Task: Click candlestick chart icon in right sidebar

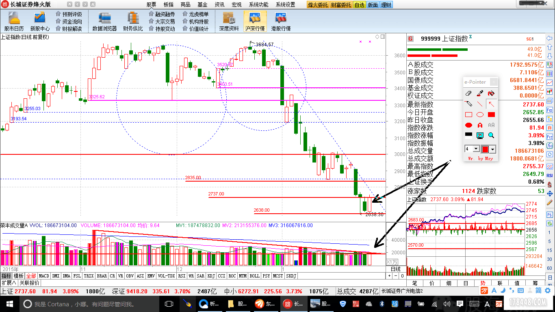Action: [549, 92]
